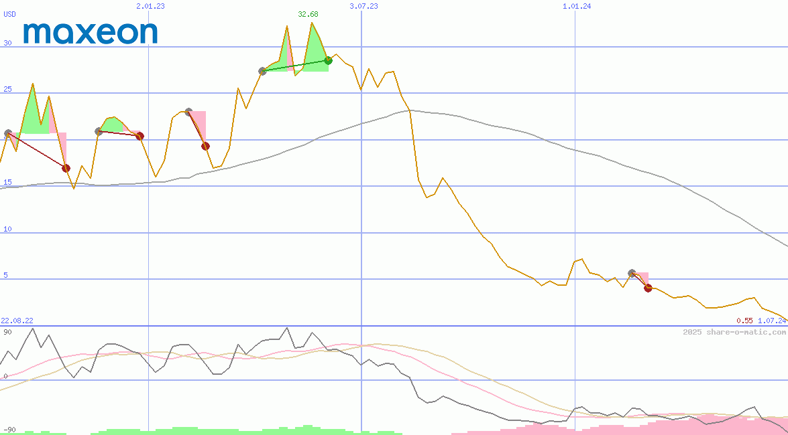Click the gray buy marker before the 32.68 peak
The width and height of the screenshot is (788, 435).
(262, 71)
